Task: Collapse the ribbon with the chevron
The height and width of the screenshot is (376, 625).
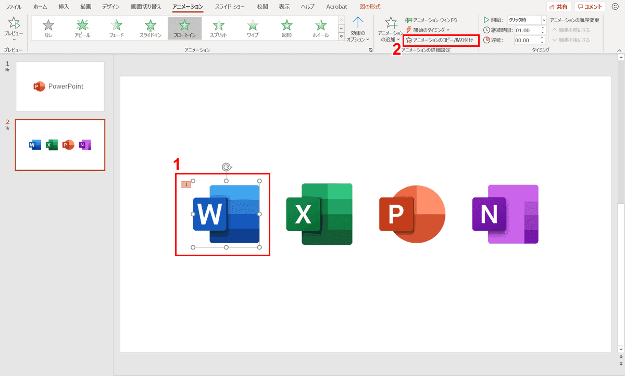Action: click(x=619, y=50)
